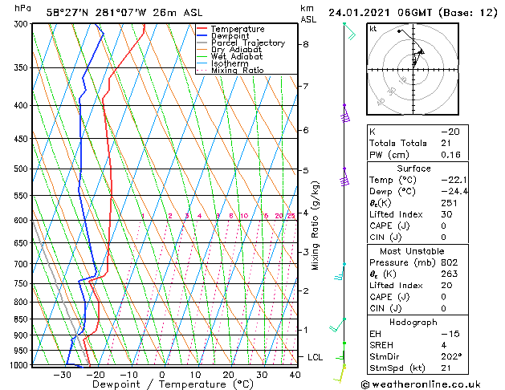Viewport: 505px width, 390px height.
Task: Click the Most Unstable Lifted Index value 20
Action: 446,286
